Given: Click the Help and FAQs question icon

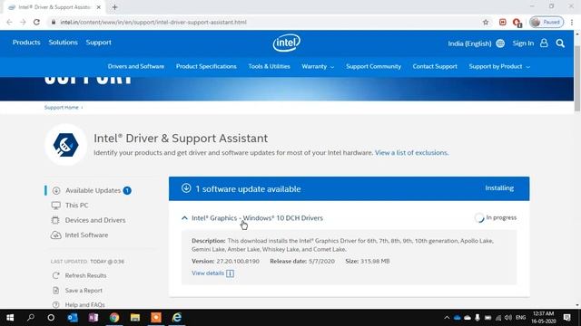Looking at the screenshot, I should (x=56, y=304).
